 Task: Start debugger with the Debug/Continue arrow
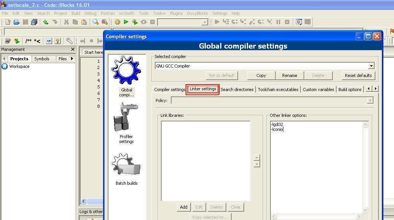(217, 22)
